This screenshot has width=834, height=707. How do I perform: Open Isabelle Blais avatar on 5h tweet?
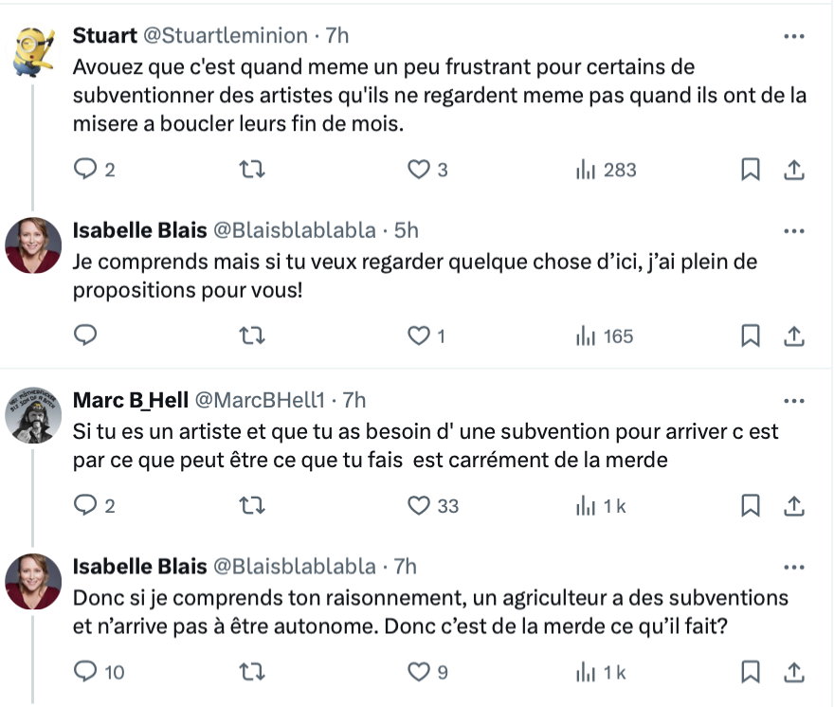pyautogui.click(x=33, y=245)
